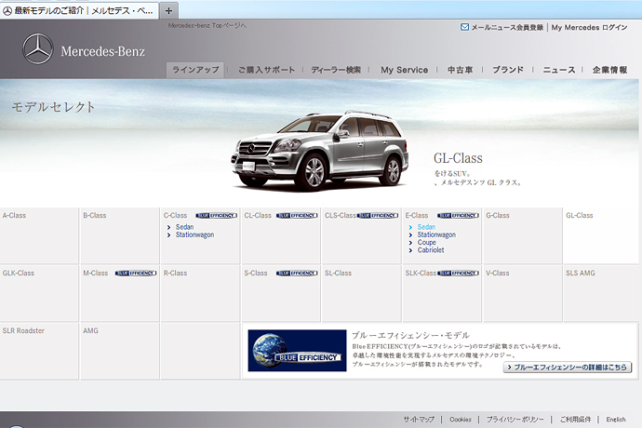Choose the A-Class model cell
Viewport: 642px width, 428px height.
point(39,235)
